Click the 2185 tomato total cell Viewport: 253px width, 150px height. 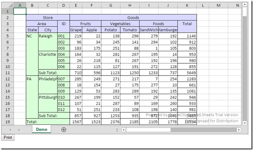[x=130, y=122]
